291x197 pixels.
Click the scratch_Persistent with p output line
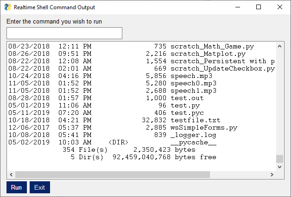coord(142,61)
